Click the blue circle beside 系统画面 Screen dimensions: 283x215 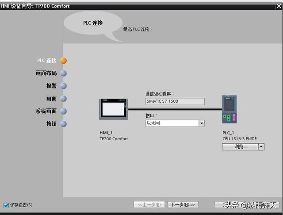63,111
